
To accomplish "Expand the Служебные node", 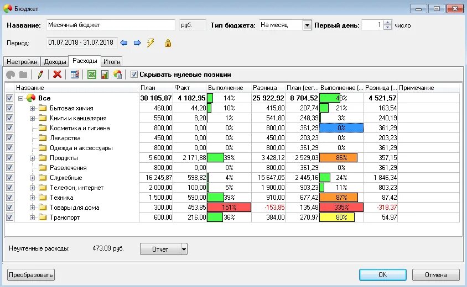I will (32, 178).
